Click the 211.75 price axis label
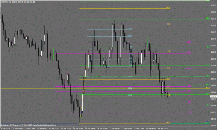Image resolution: width=217 pixels, height=130 pixels. [x=214, y=32]
